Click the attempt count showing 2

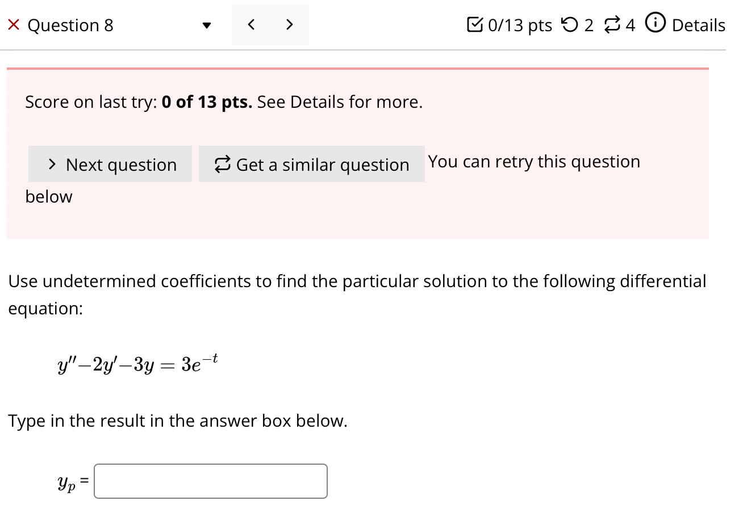589,24
